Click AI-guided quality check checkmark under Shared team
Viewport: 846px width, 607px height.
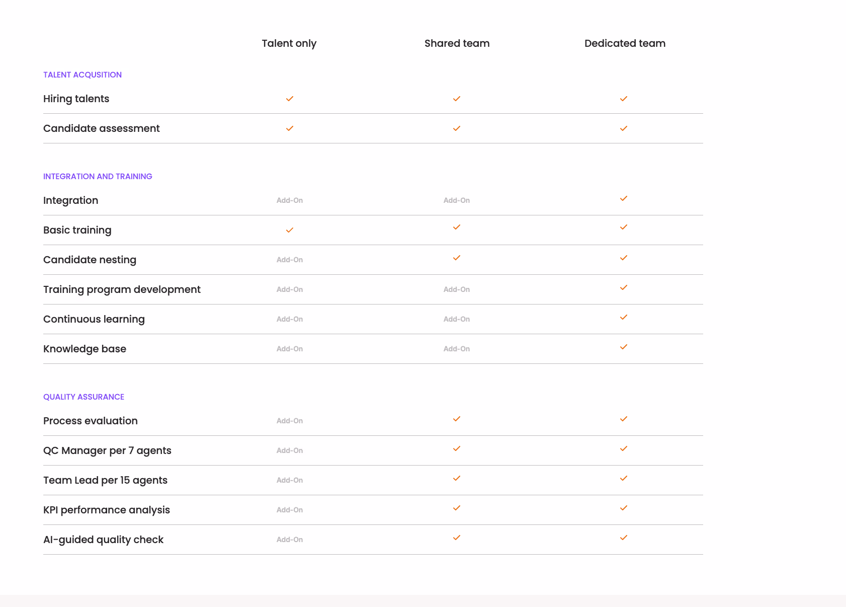coord(457,538)
